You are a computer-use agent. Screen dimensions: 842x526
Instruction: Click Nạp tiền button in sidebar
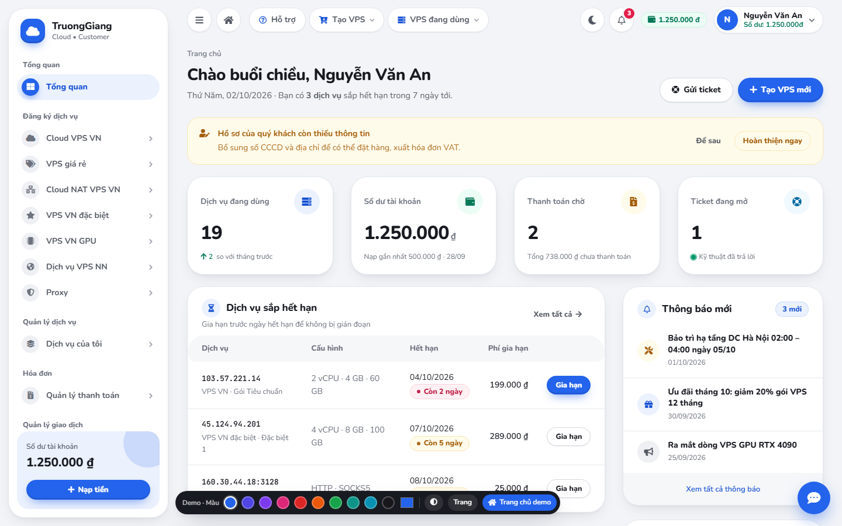[x=88, y=490]
